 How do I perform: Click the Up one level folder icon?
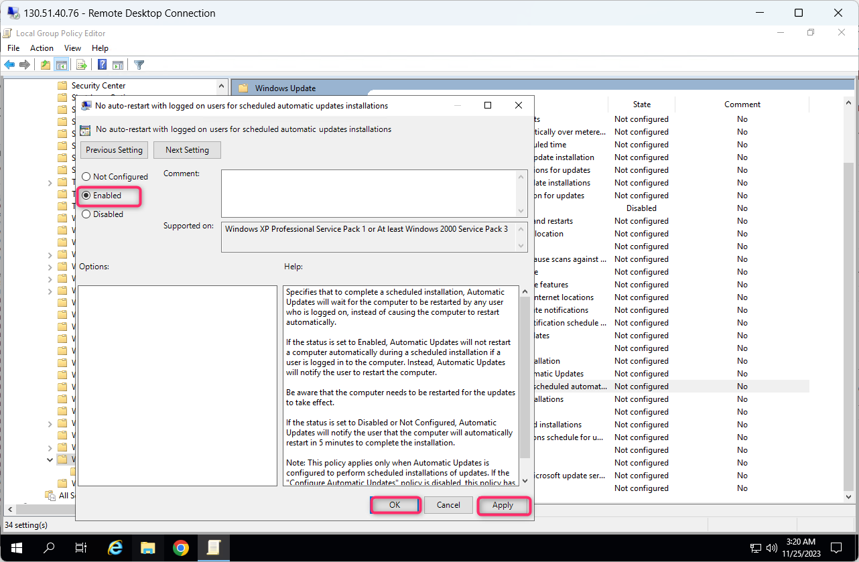(x=46, y=65)
